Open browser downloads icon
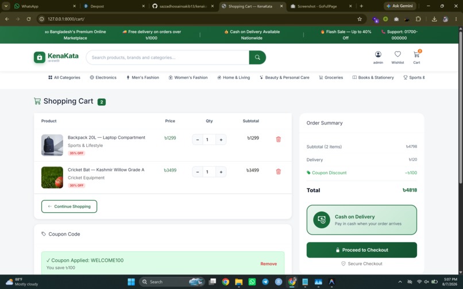 (434, 19)
